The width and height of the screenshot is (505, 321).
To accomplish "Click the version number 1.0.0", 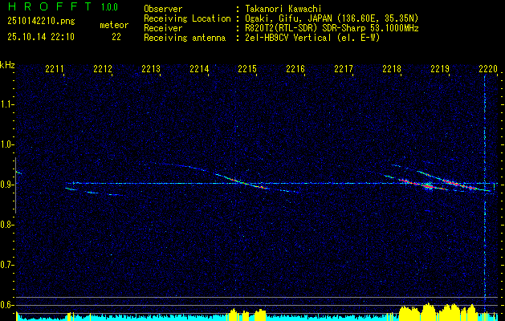I will 109,7.
